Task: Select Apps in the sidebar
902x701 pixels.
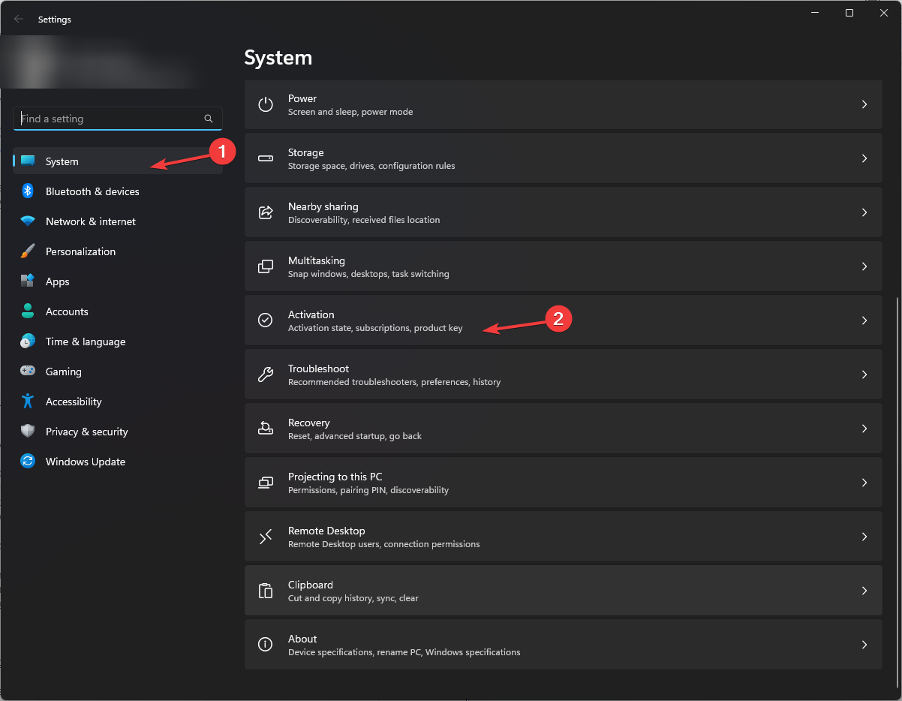Action: tap(58, 281)
